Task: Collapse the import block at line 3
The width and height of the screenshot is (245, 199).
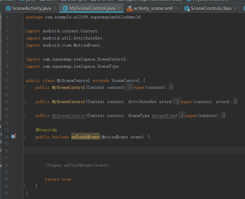Action: (x=23, y=31)
